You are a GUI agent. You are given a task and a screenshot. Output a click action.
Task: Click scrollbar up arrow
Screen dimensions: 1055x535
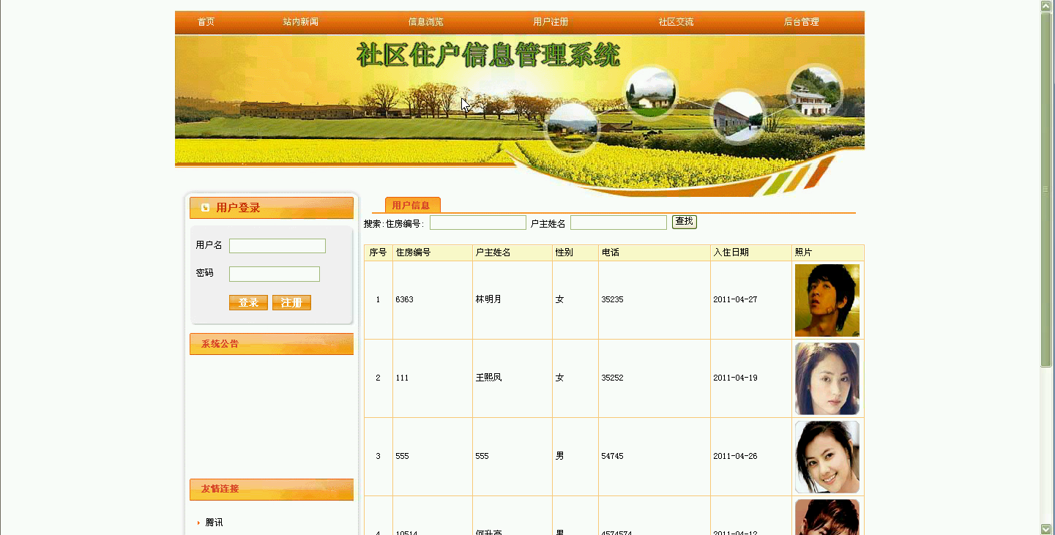tap(1045, 6)
